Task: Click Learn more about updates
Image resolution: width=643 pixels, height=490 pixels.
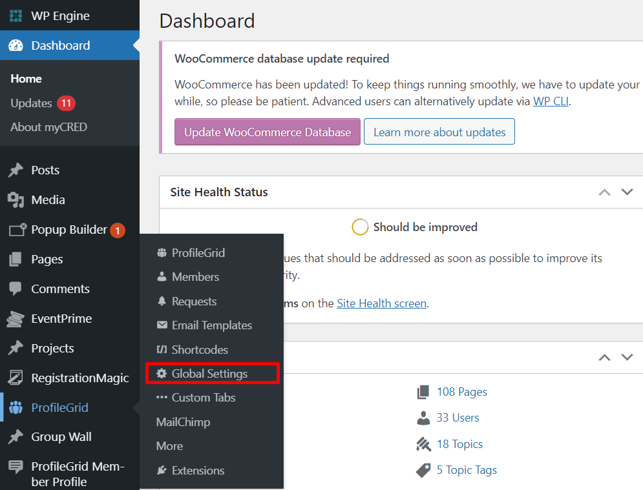Action: (x=439, y=131)
